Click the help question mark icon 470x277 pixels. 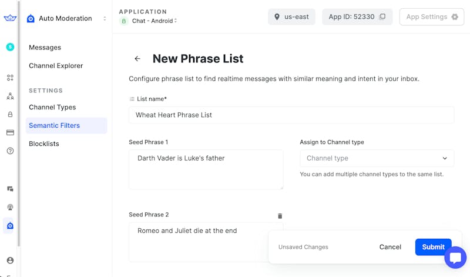click(x=10, y=151)
